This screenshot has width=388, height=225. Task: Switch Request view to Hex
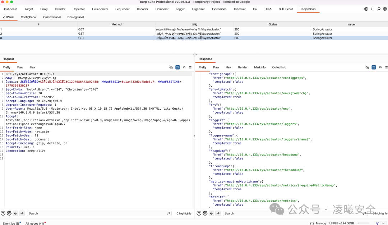click(32, 67)
